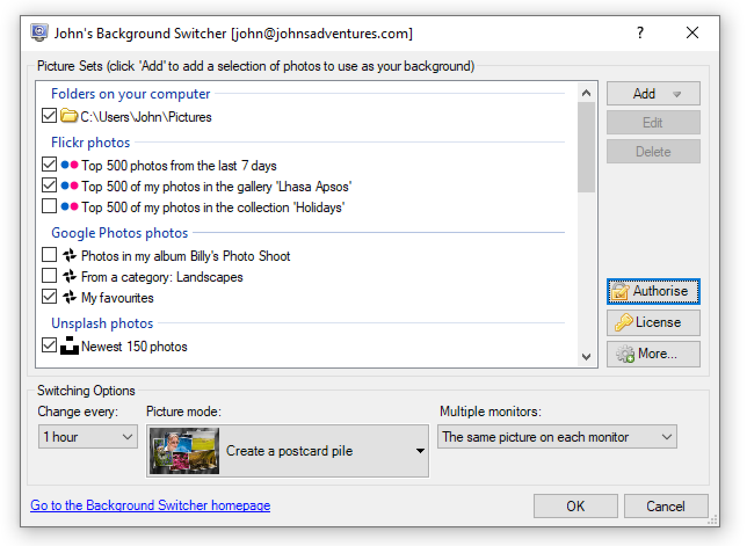This screenshot has height=546, width=747.
Task: Click the Background Switcher app icon in title bar
Action: [x=39, y=32]
